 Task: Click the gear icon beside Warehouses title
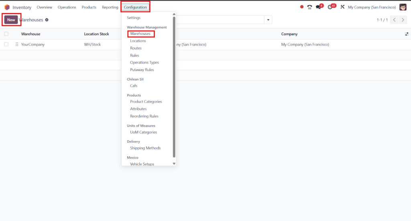(x=47, y=20)
